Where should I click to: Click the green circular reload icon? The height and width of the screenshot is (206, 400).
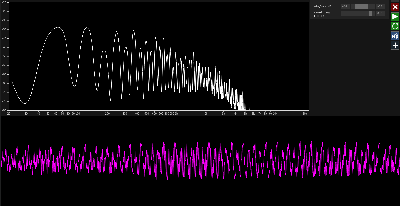pos(395,26)
